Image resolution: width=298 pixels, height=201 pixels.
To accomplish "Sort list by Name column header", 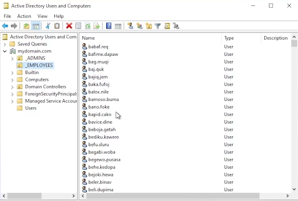I will [x=150, y=38].
